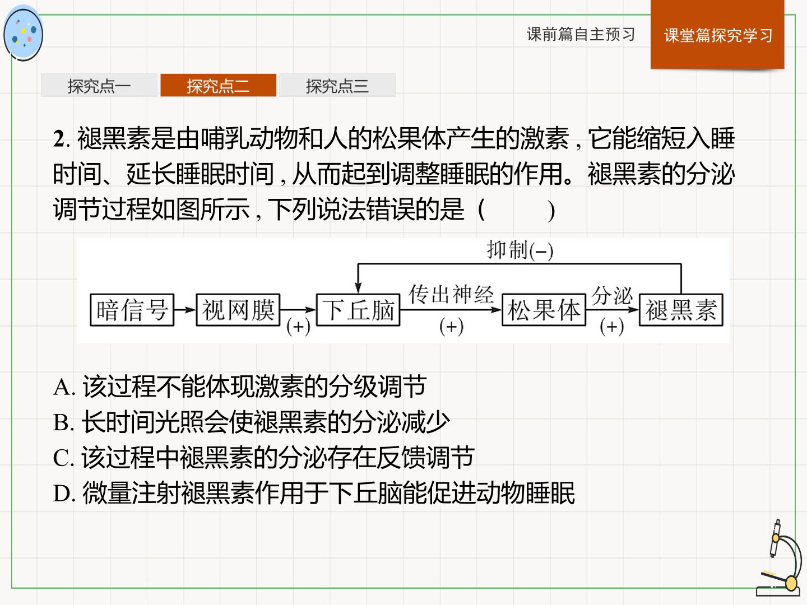The image size is (807, 605).
Task: Choose answer option B about 长时间光照
Action: (x=252, y=422)
